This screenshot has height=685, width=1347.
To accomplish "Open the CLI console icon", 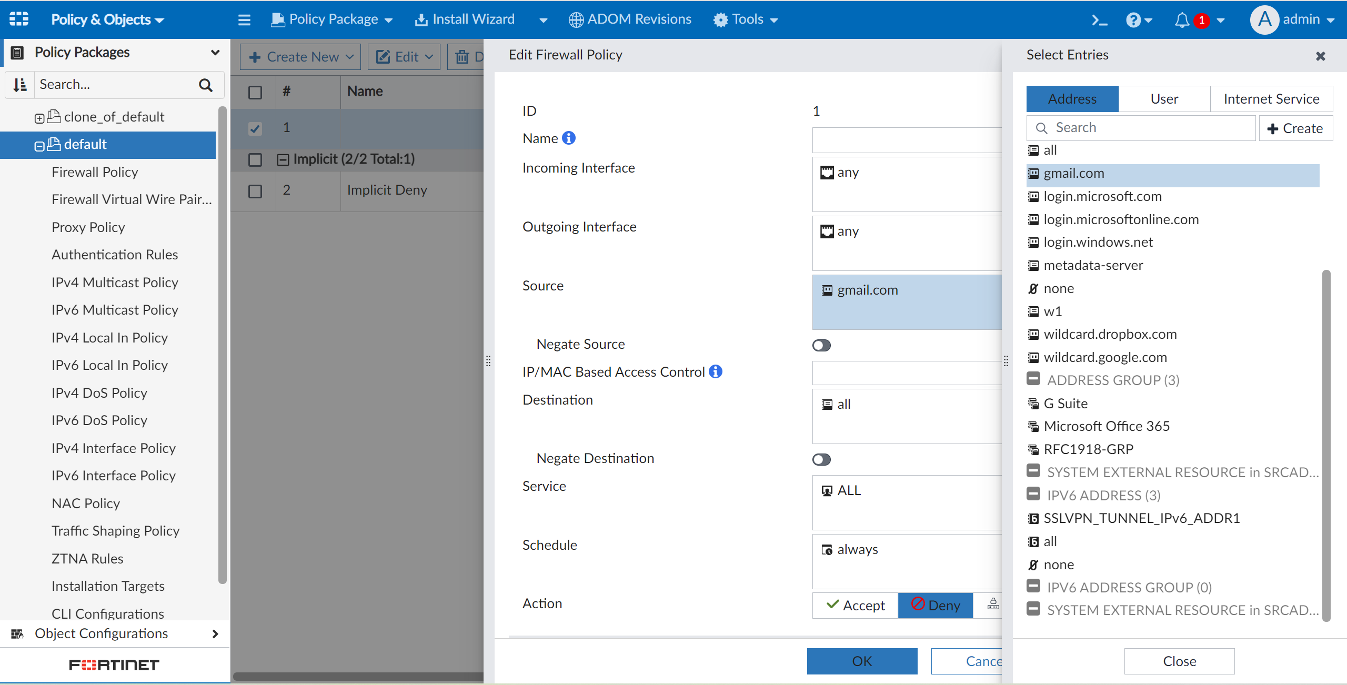I will coord(1099,20).
